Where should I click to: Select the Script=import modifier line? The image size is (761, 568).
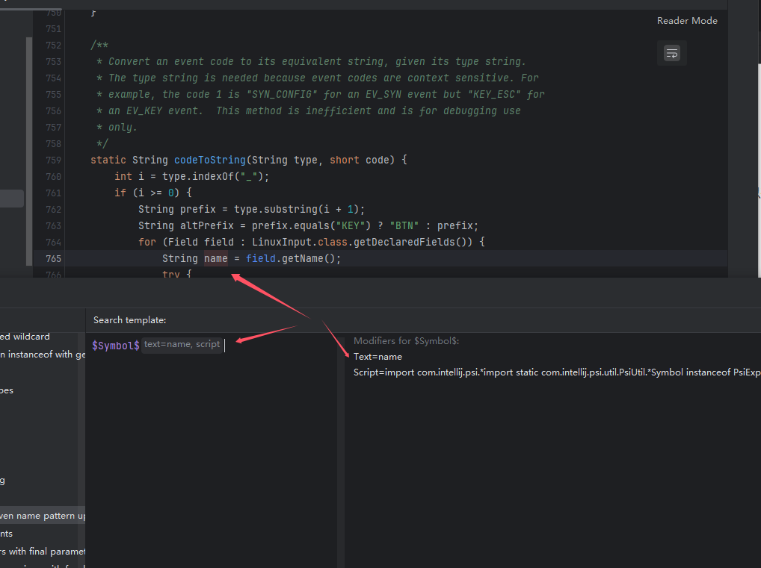click(557, 372)
